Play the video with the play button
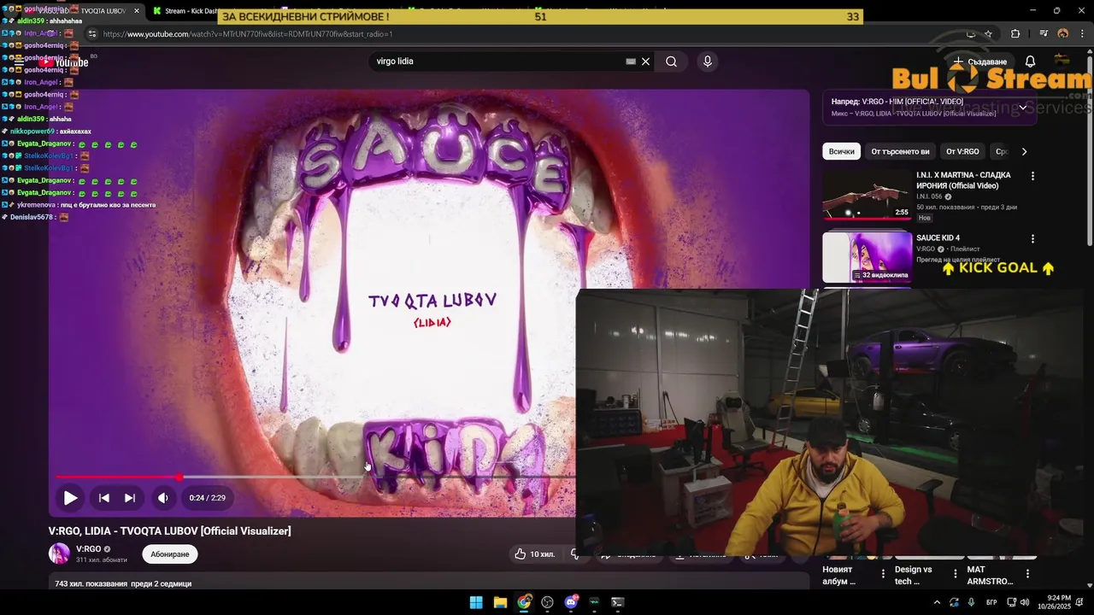 (70, 498)
